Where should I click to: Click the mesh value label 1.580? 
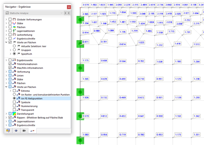86,135
